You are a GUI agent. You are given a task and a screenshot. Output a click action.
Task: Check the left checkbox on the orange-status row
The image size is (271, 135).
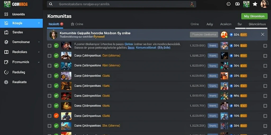(x=49, y=116)
